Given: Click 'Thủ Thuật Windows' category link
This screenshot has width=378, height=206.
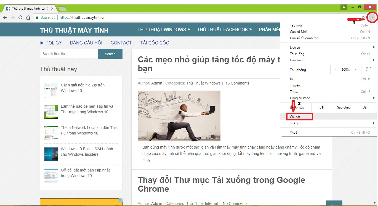Looking at the screenshot, I should [203, 83].
